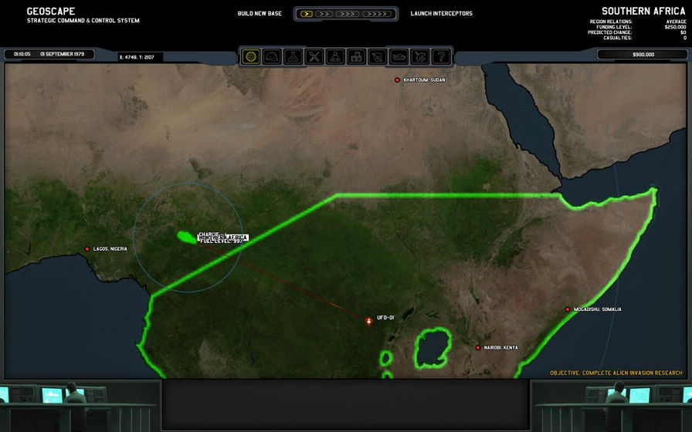Open the Stores crates icon

[x=357, y=57]
